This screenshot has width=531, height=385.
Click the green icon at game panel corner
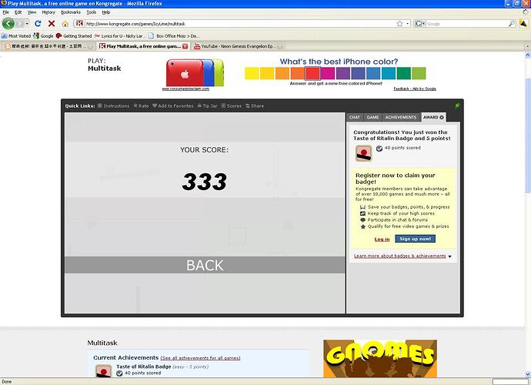(x=458, y=105)
